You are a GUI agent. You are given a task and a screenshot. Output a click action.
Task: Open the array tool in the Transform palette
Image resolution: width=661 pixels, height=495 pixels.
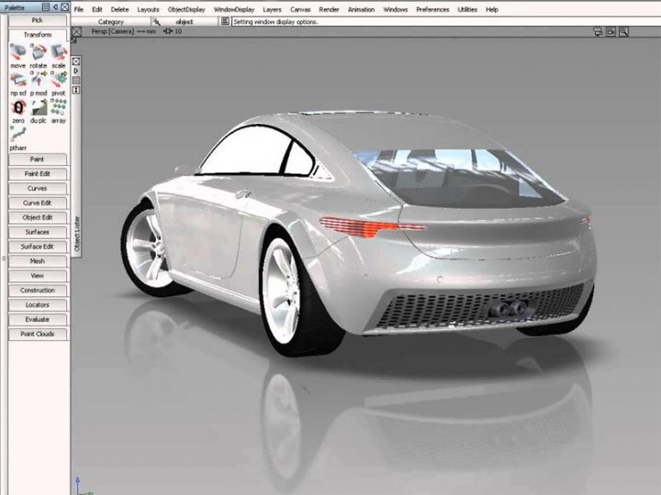click(x=59, y=111)
